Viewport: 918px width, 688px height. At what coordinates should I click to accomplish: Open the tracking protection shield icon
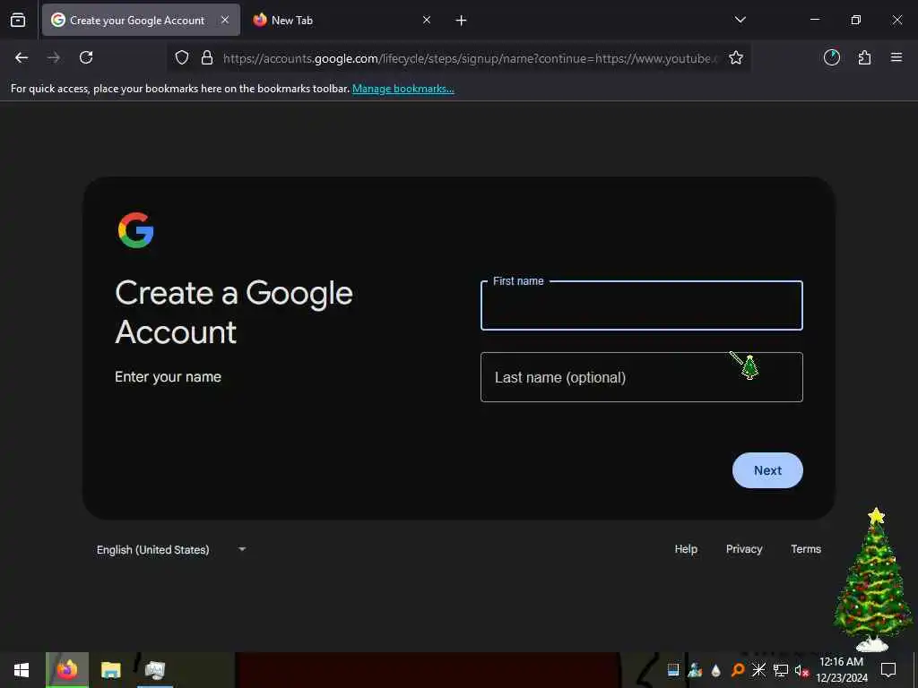point(182,57)
